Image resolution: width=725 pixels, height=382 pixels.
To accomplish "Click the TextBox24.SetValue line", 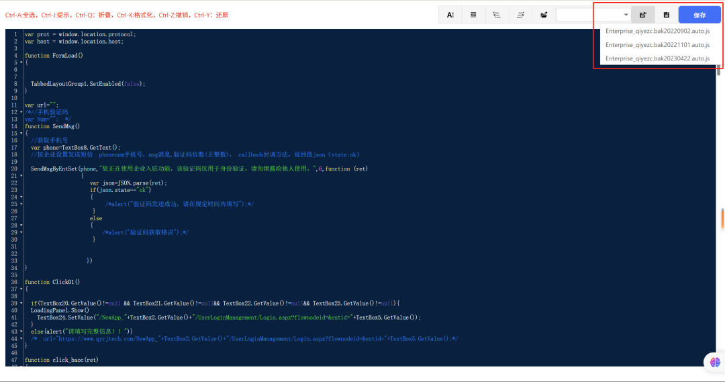I will pyautogui.click(x=229, y=318).
